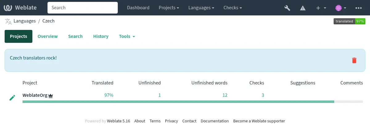Expand the Languages dropdown in navbar
370x139 pixels.
pyautogui.click(x=201, y=8)
